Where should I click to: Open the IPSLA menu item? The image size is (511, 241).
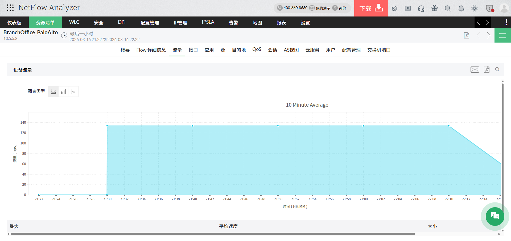(208, 22)
